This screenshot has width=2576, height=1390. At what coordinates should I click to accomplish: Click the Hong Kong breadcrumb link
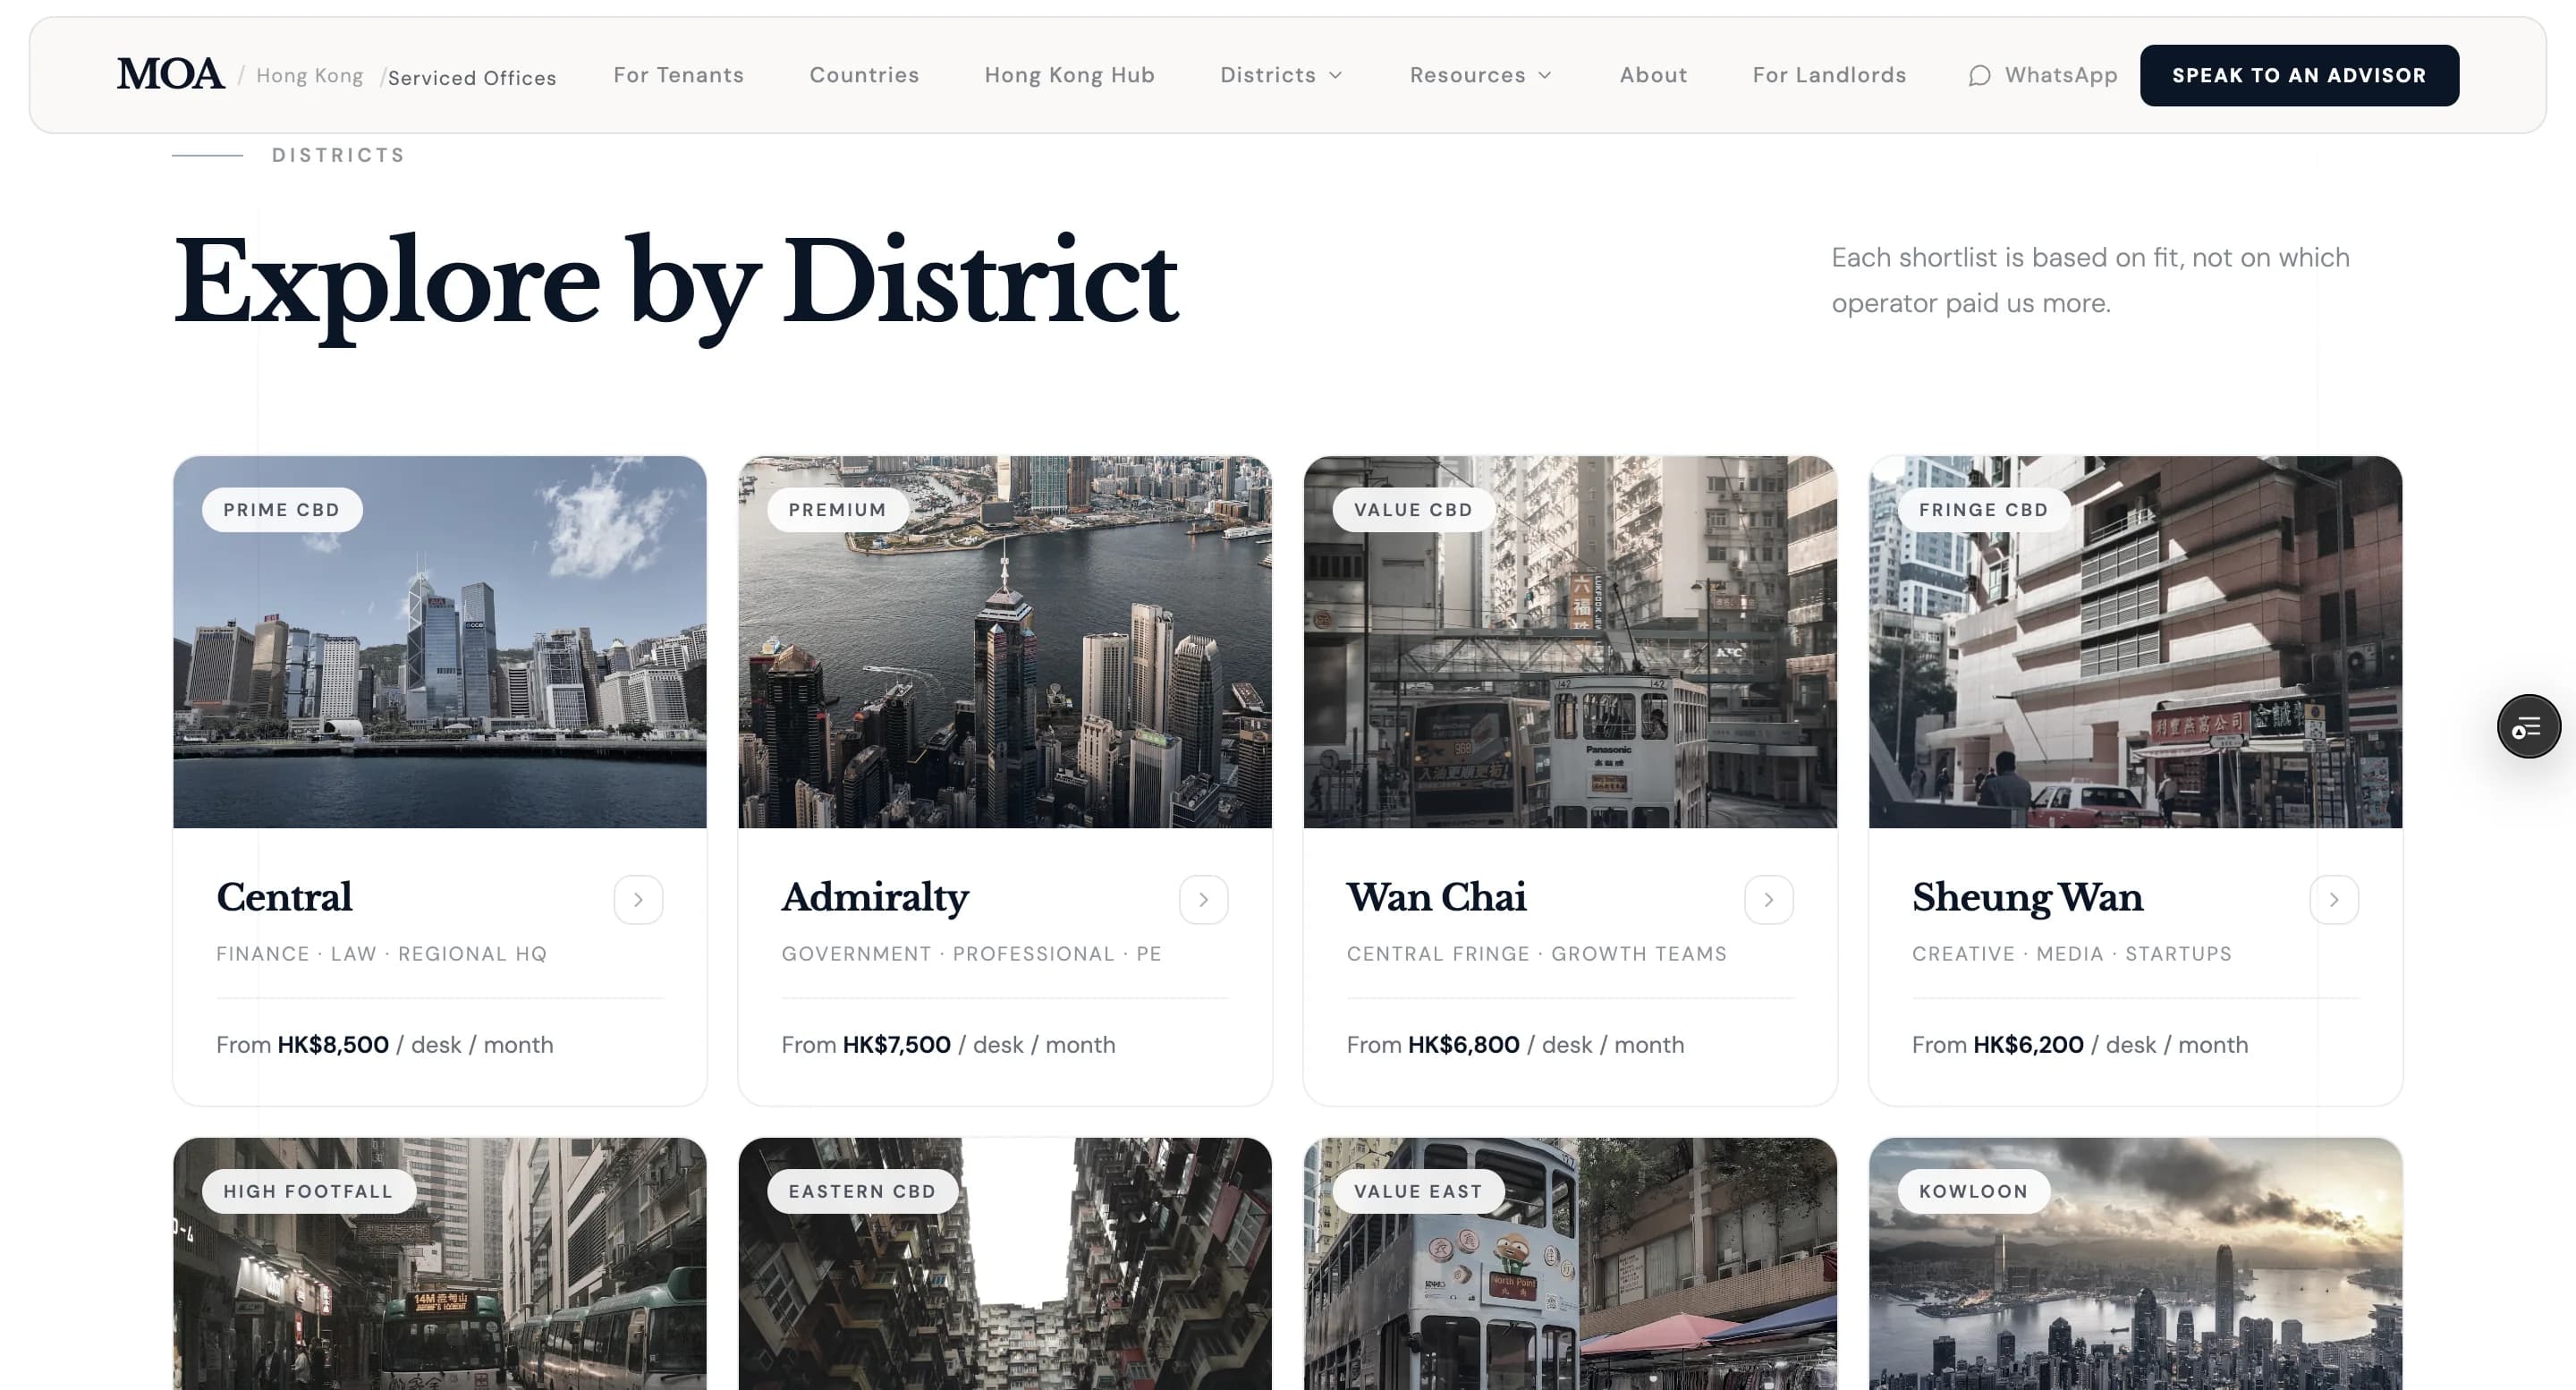309,76
